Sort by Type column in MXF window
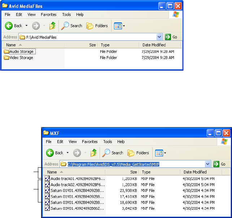This screenshot has height=218, width=232. (159, 172)
